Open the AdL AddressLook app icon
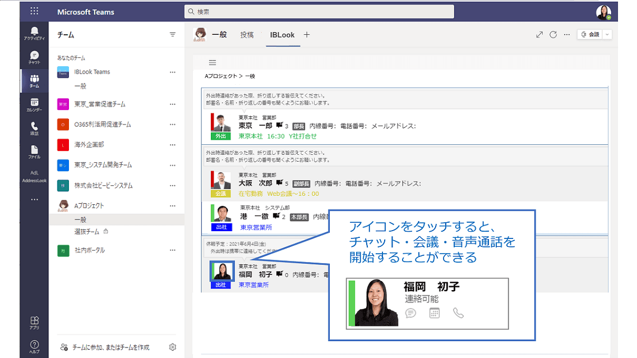The width and height of the screenshot is (637, 358). pyautogui.click(x=34, y=177)
